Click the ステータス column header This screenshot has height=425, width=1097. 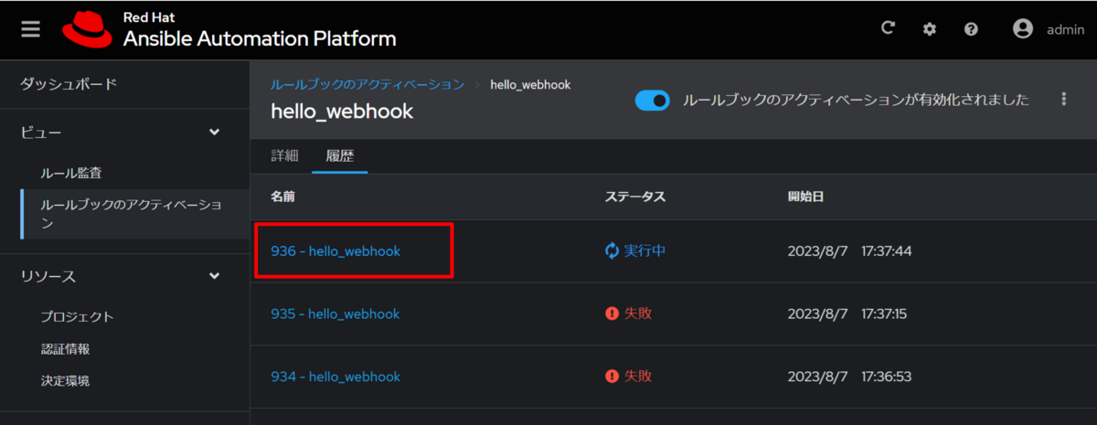634,197
